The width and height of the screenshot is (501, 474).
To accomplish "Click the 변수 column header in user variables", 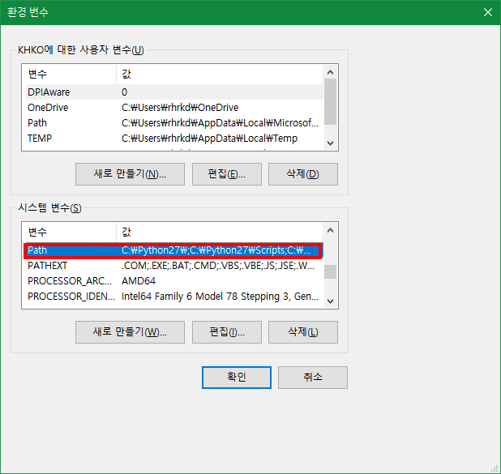I will click(x=71, y=75).
